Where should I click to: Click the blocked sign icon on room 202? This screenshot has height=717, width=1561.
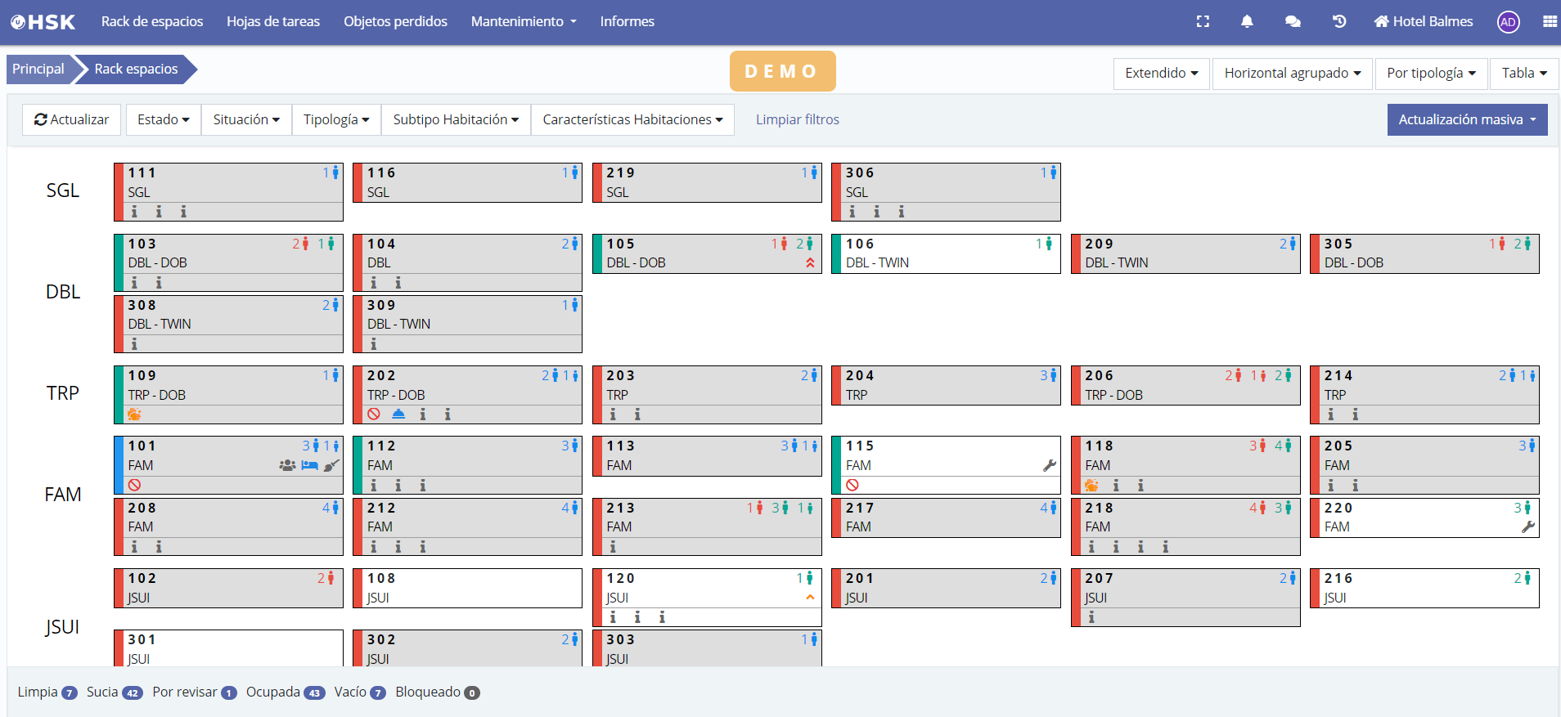coord(374,415)
